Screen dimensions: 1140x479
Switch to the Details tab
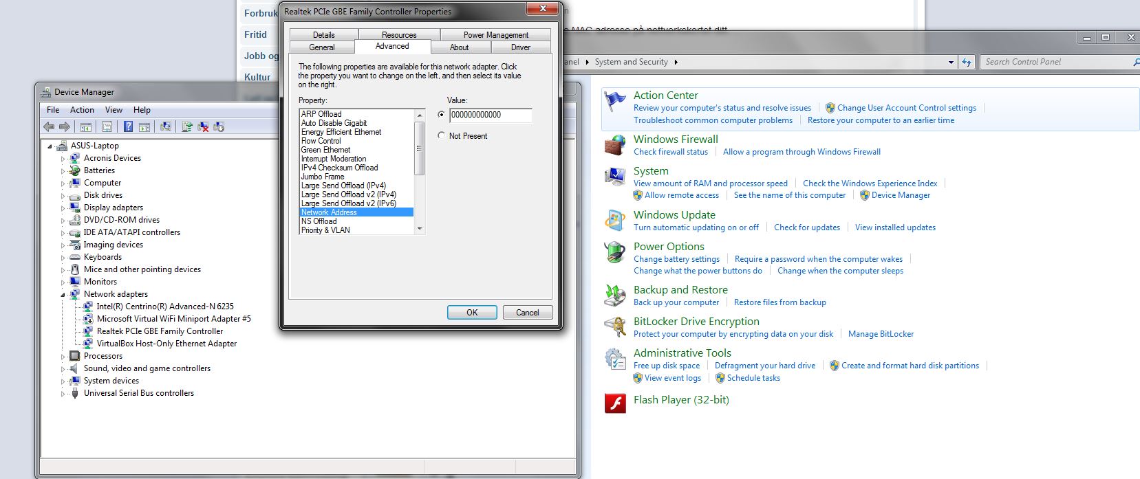pyautogui.click(x=324, y=35)
